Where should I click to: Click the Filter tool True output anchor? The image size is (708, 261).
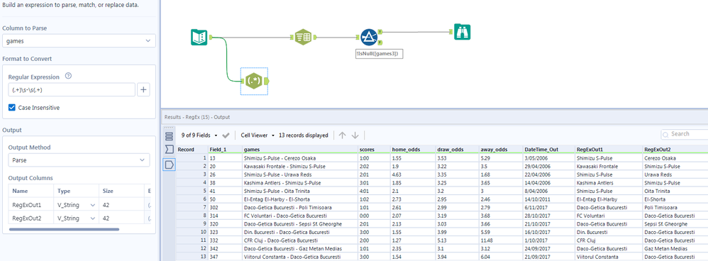(x=380, y=32)
